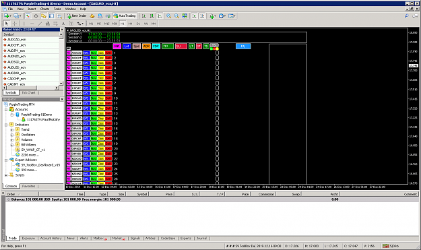The width and height of the screenshot is (421, 250).
Task: Open the New Order dialog
Action: coord(77,16)
